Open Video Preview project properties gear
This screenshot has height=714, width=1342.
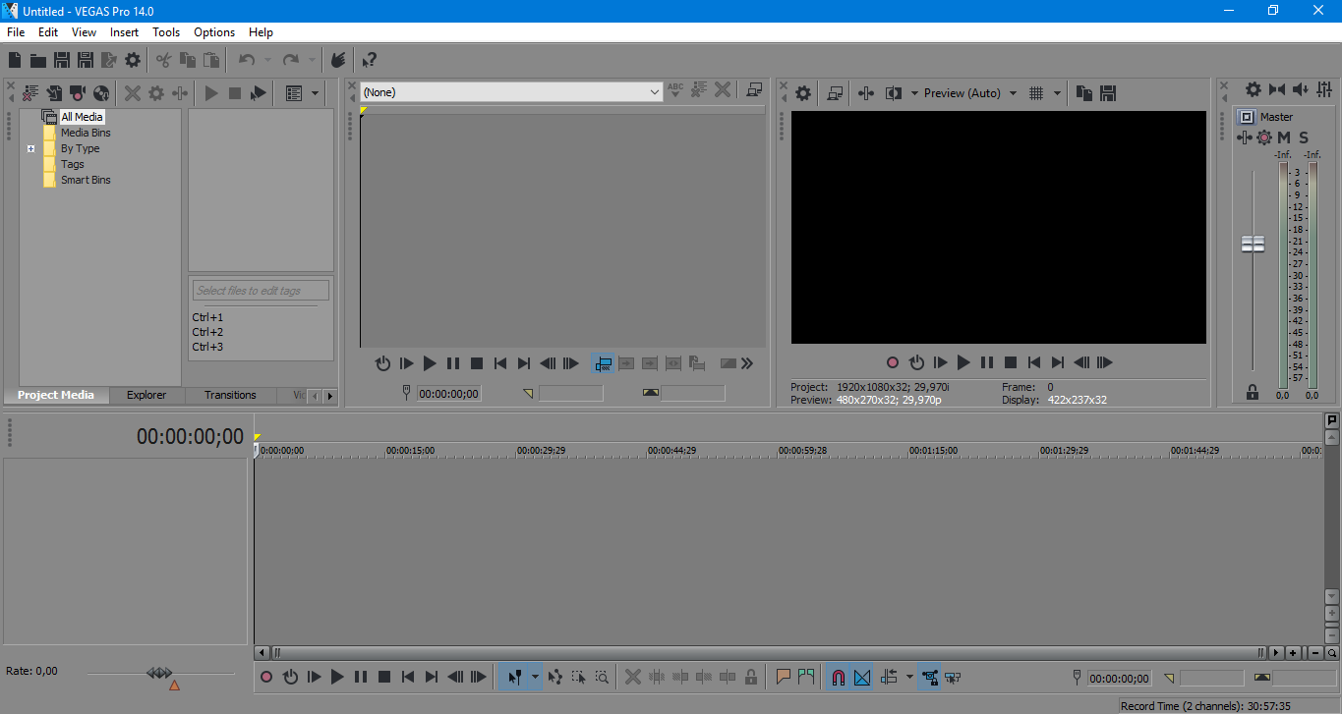(803, 93)
